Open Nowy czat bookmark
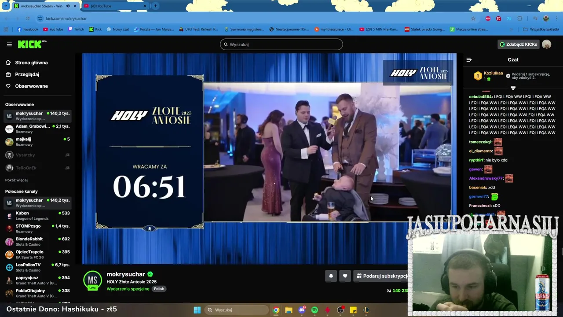Viewport: 563px width, 317px height. coord(117,29)
